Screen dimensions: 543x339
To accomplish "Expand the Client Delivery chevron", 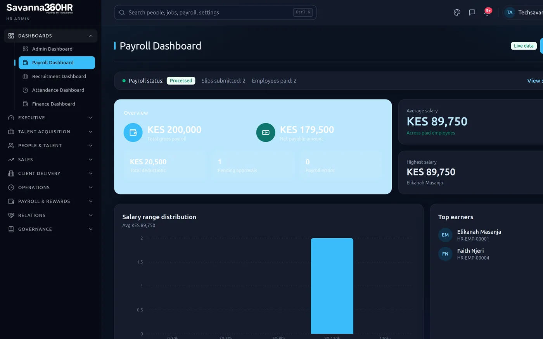I will 91,174.
